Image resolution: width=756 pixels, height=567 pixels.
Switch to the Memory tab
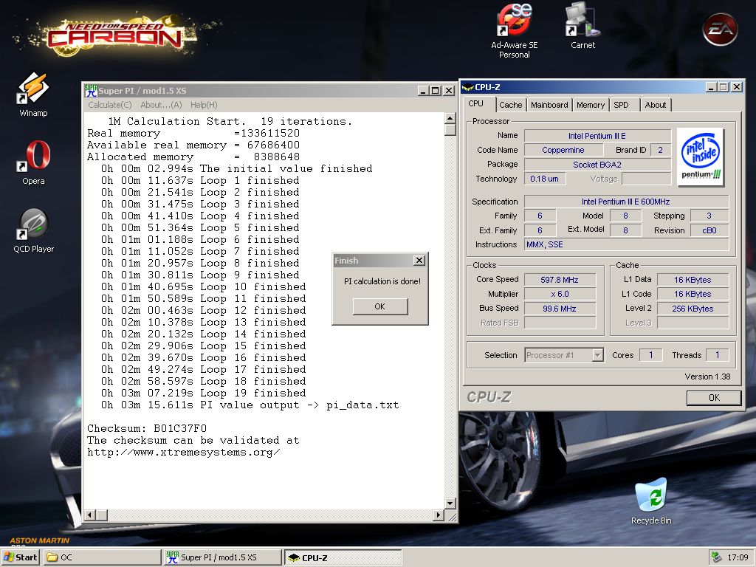click(590, 105)
